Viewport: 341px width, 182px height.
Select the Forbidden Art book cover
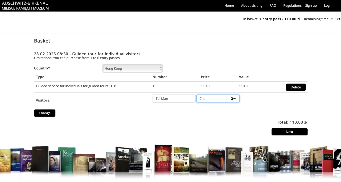click(x=217, y=160)
